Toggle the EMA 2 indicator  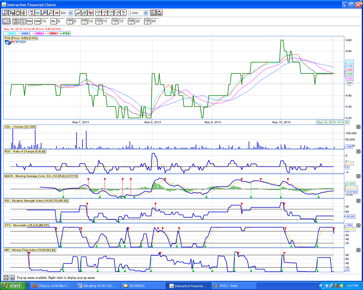84,21
